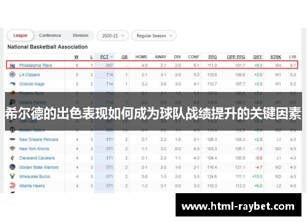The image size is (307, 222).
Task: Click the Cleveland Cavaliers logo icon
Action: point(12,158)
